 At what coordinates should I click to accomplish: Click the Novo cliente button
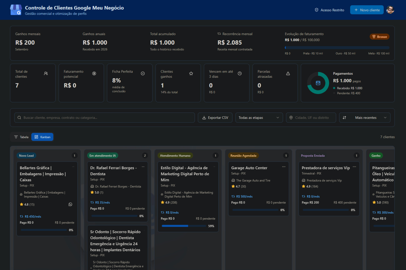[x=367, y=10]
